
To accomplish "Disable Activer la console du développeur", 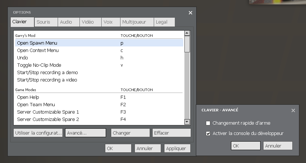I will pyautogui.click(x=208, y=133).
